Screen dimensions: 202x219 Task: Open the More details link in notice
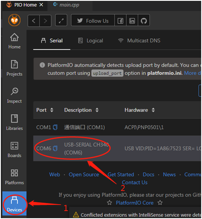coord(192,73)
